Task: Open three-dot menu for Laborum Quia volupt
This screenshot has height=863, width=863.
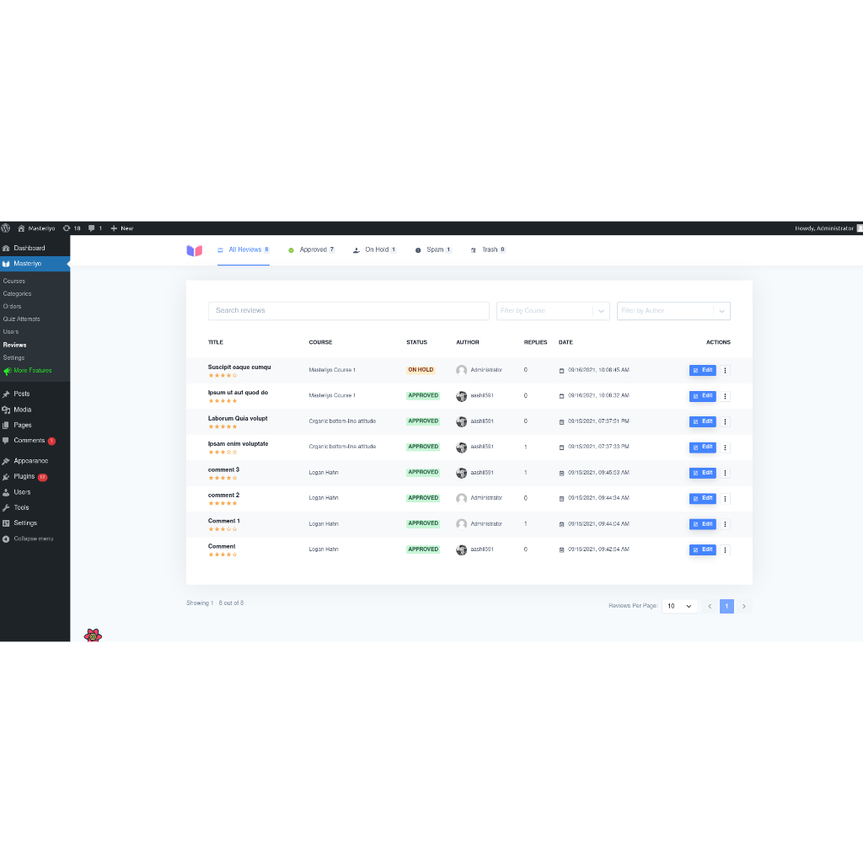Action: (725, 421)
